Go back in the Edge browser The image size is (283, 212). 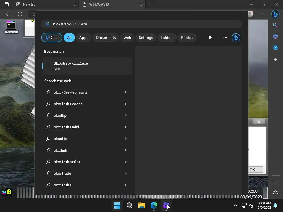(x=7, y=14)
